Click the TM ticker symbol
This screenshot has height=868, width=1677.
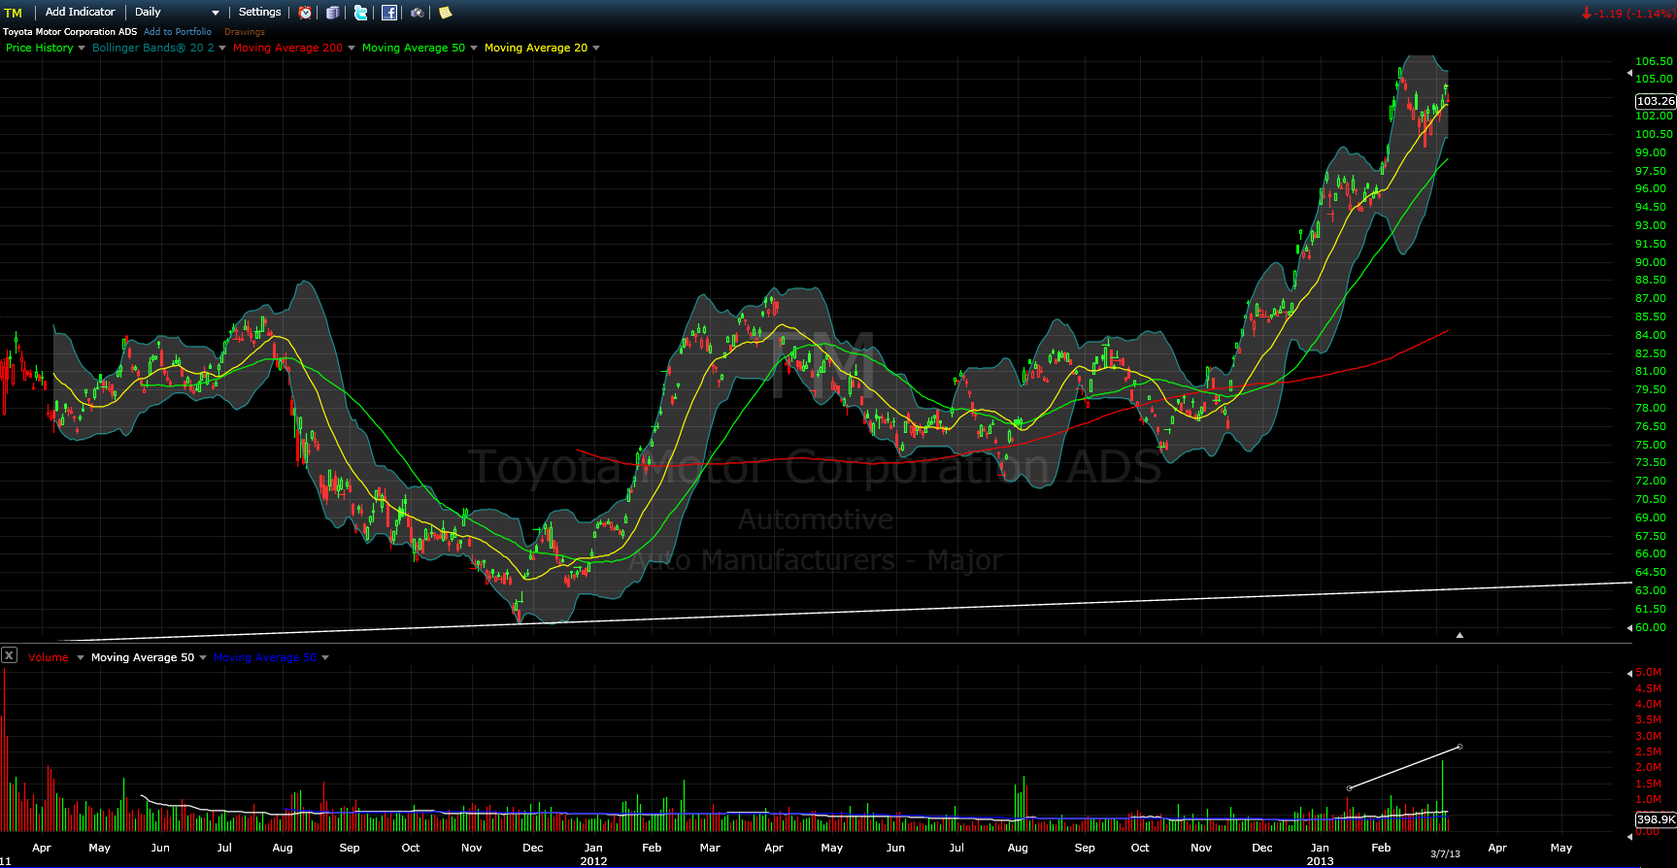tap(13, 13)
